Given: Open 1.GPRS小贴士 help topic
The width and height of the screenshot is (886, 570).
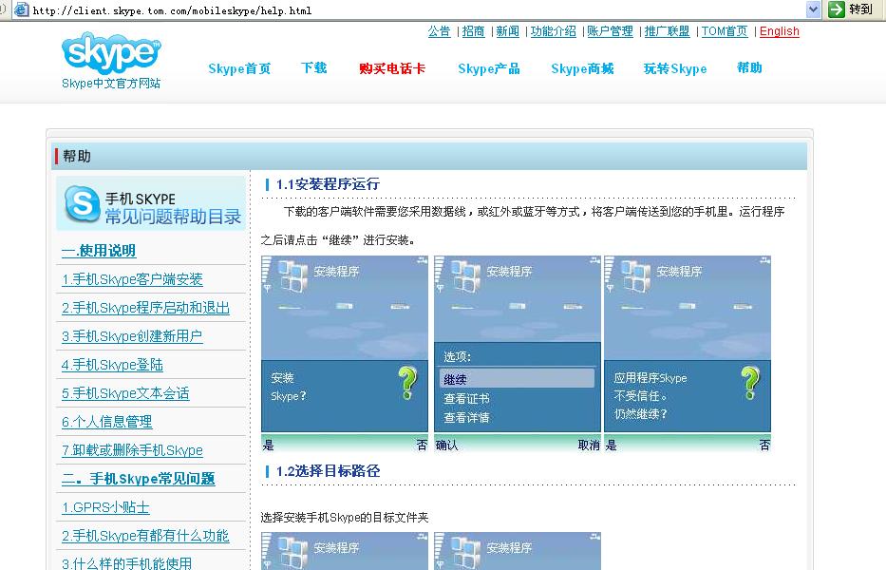Looking at the screenshot, I should pyautogui.click(x=105, y=507).
